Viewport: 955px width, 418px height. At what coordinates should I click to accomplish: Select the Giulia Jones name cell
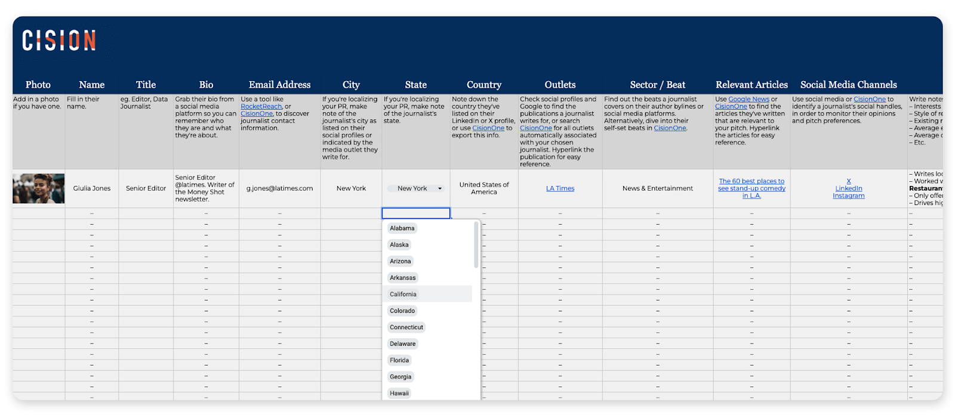pyautogui.click(x=92, y=188)
